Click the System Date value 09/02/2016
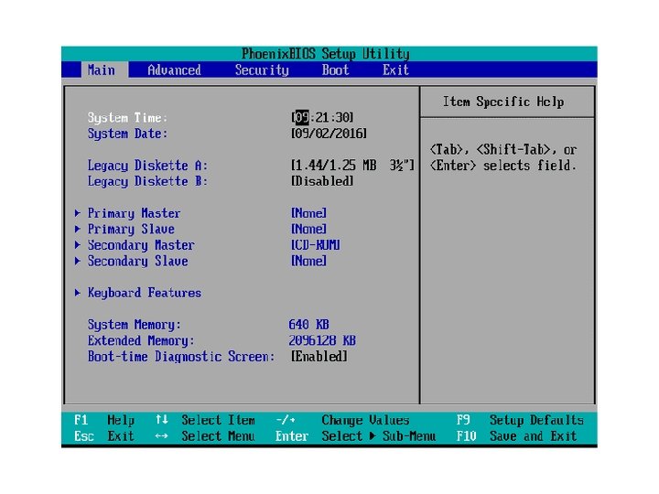The width and height of the screenshot is (659, 494). tap(329, 134)
